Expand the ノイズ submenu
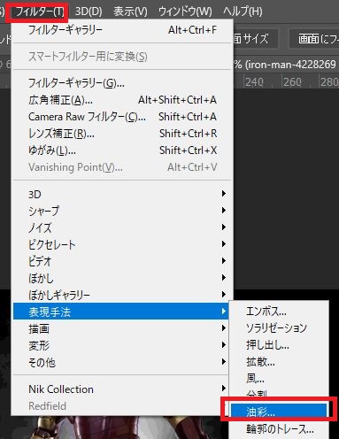 (122, 227)
